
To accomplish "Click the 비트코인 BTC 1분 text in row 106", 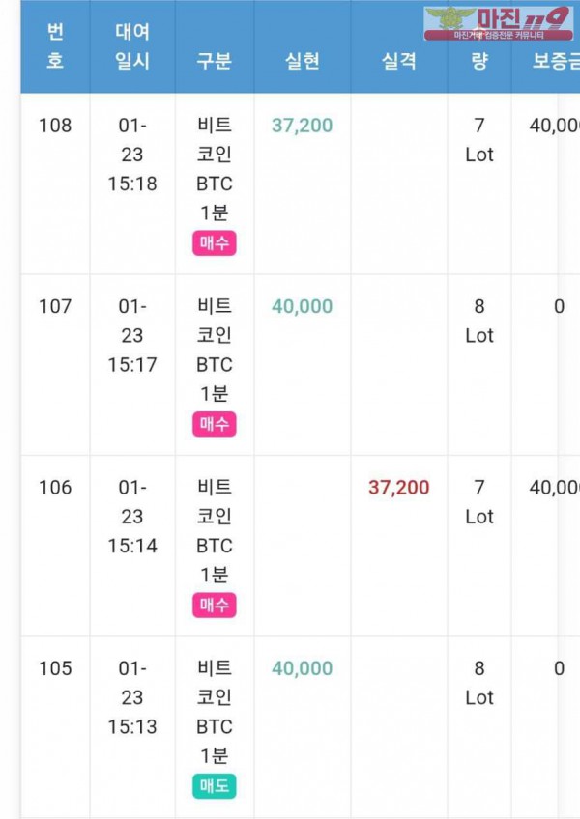I will 214,531.
